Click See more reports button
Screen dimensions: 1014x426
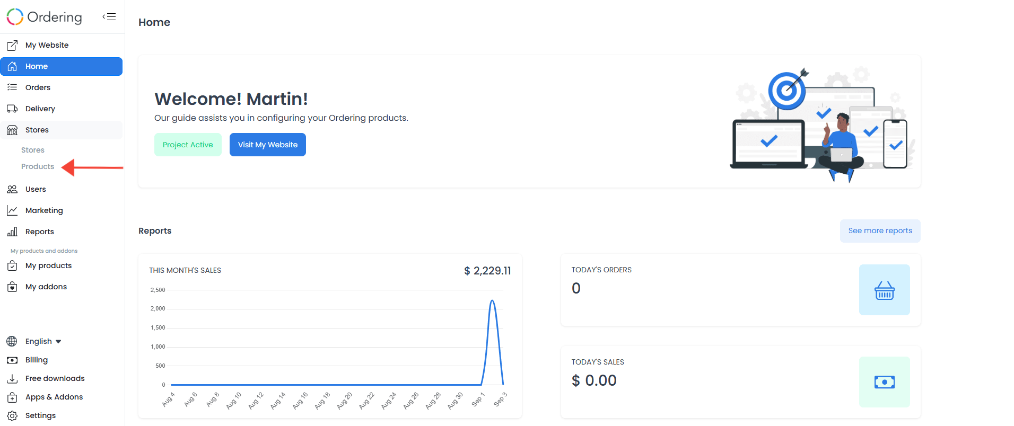[x=880, y=231]
